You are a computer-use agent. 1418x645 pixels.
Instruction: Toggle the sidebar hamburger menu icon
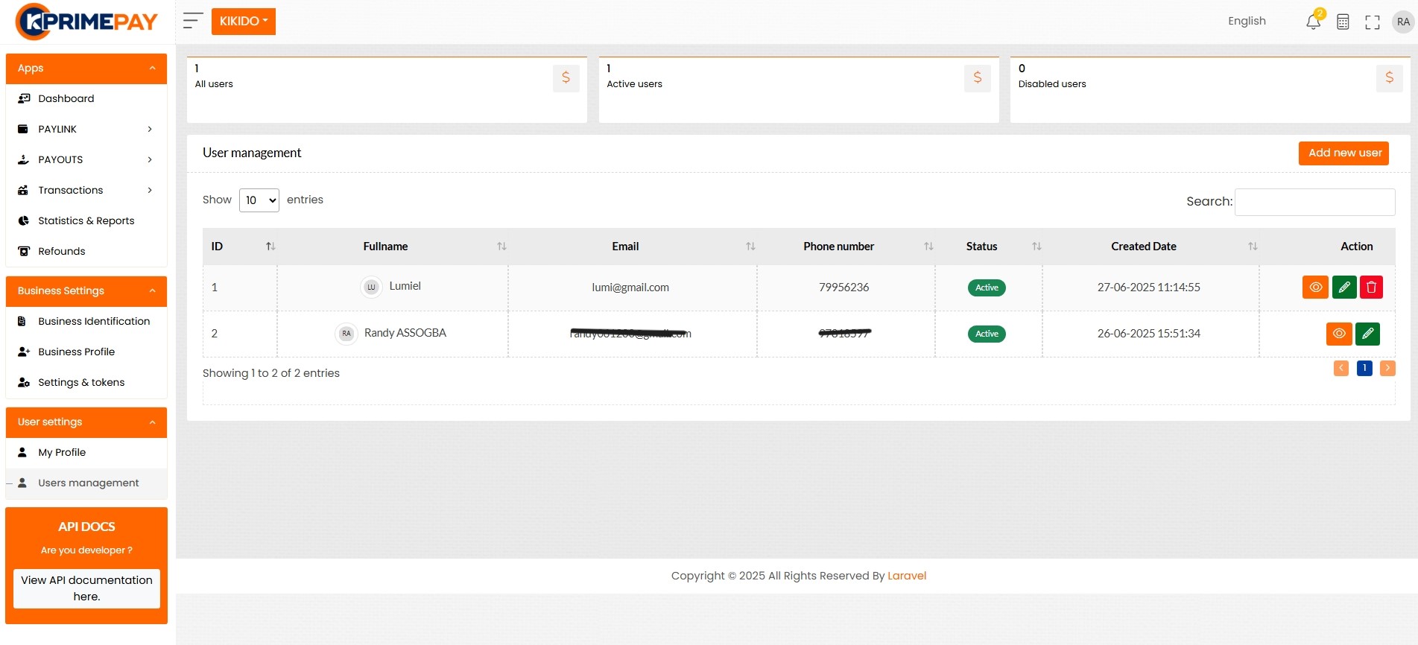click(x=193, y=21)
